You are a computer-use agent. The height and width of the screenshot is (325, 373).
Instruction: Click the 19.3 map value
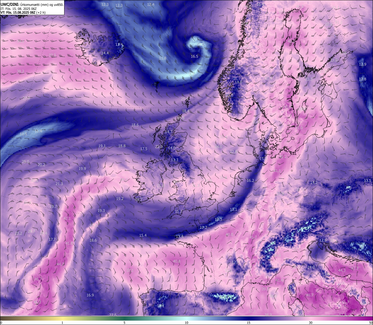click(x=101, y=211)
